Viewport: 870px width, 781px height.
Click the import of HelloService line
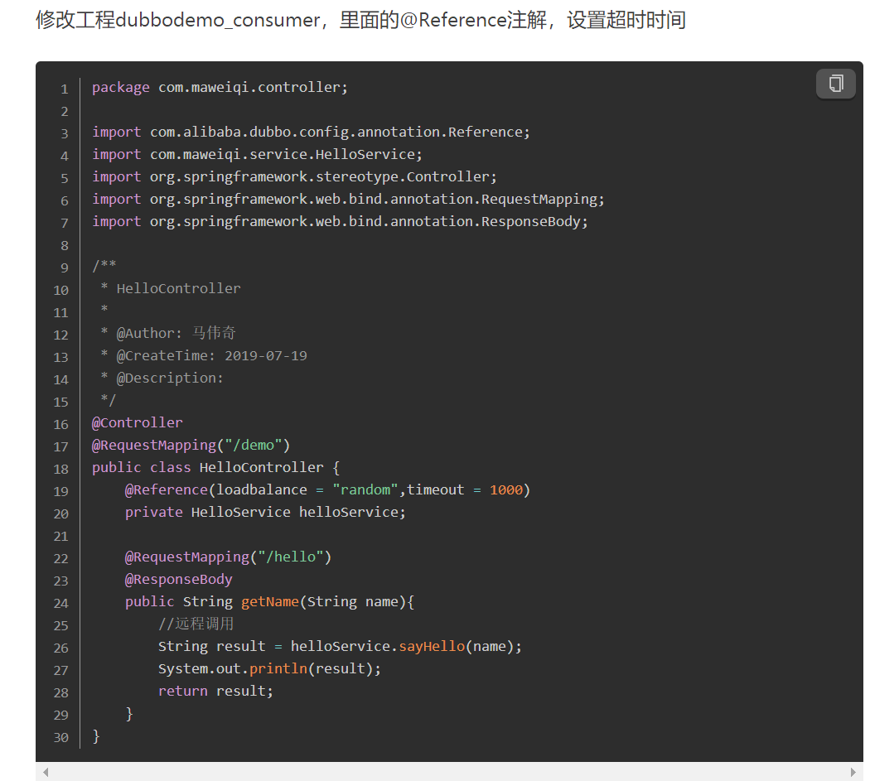pyautogui.click(x=258, y=154)
